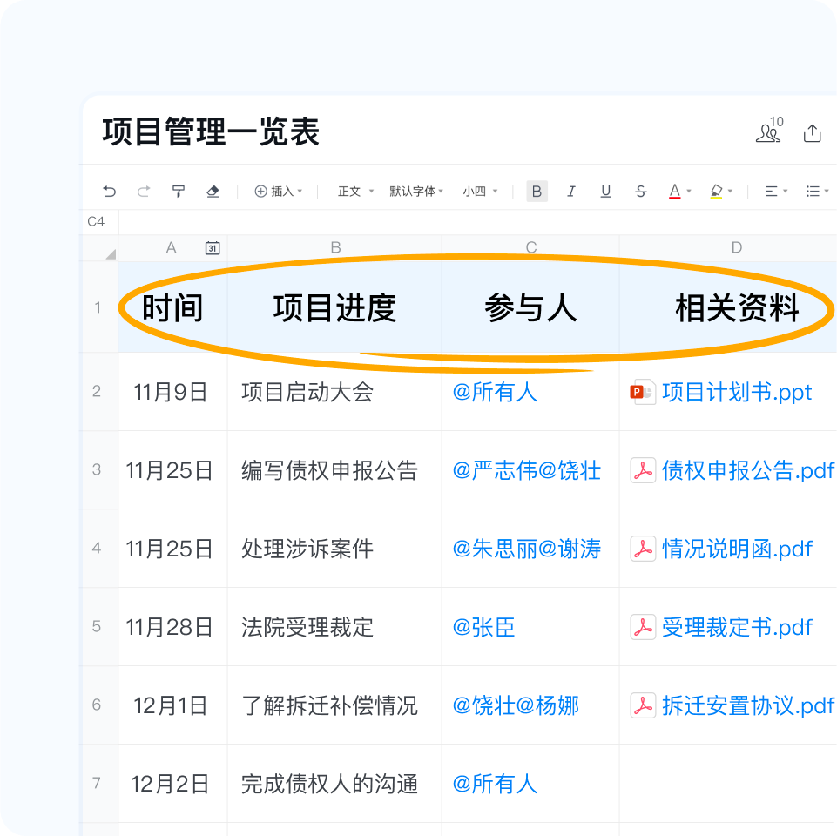Select the format painter tool
Image resolution: width=837 pixels, height=836 pixels.
pyautogui.click(x=179, y=191)
